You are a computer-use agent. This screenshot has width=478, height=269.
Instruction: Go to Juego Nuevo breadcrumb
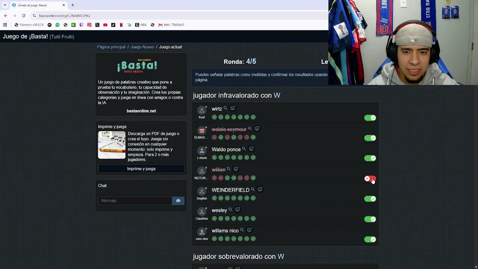pos(142,47)
